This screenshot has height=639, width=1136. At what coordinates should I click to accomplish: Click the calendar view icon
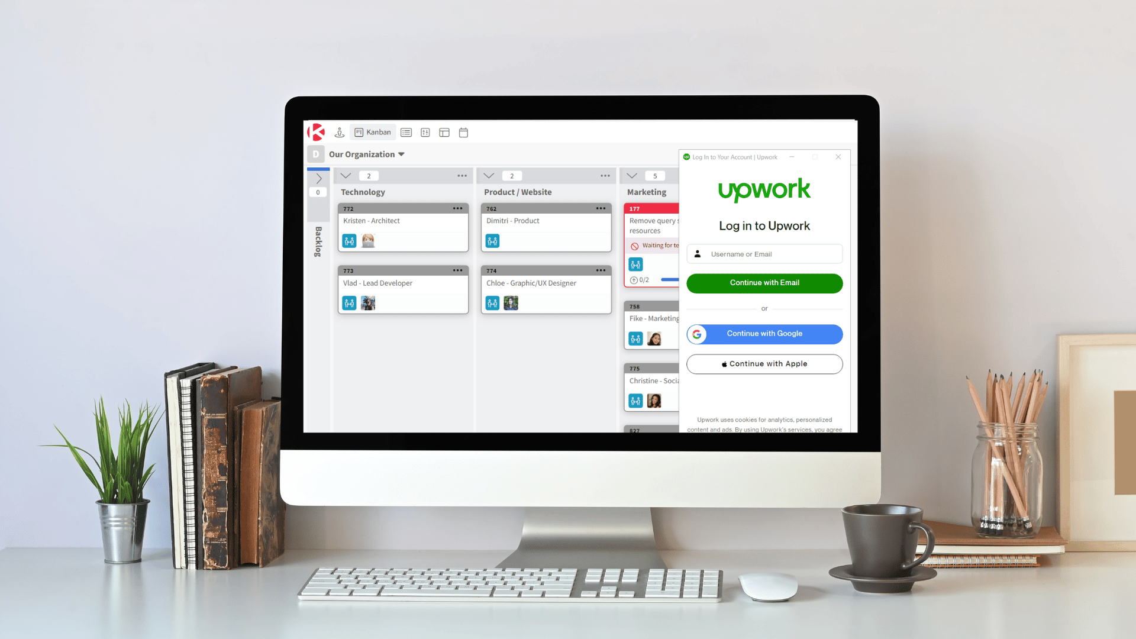point(464,132)
